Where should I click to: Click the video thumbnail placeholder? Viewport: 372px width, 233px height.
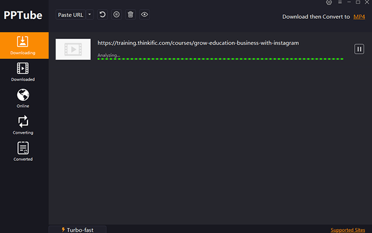point(73,49)
